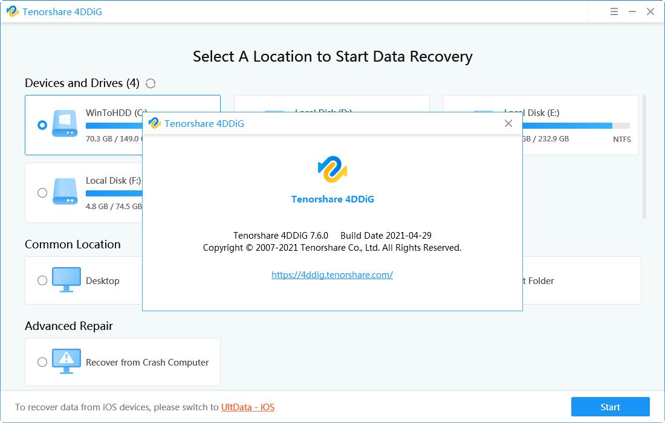This screenshot has width=665, height=423.
Task: Click the '4.8 GB / 74.5 GB' size text
Action: coord(114,207)
